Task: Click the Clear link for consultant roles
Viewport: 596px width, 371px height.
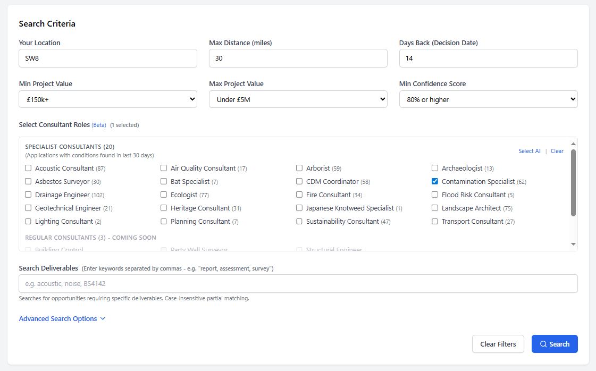Action: click(x=557, y=151)
